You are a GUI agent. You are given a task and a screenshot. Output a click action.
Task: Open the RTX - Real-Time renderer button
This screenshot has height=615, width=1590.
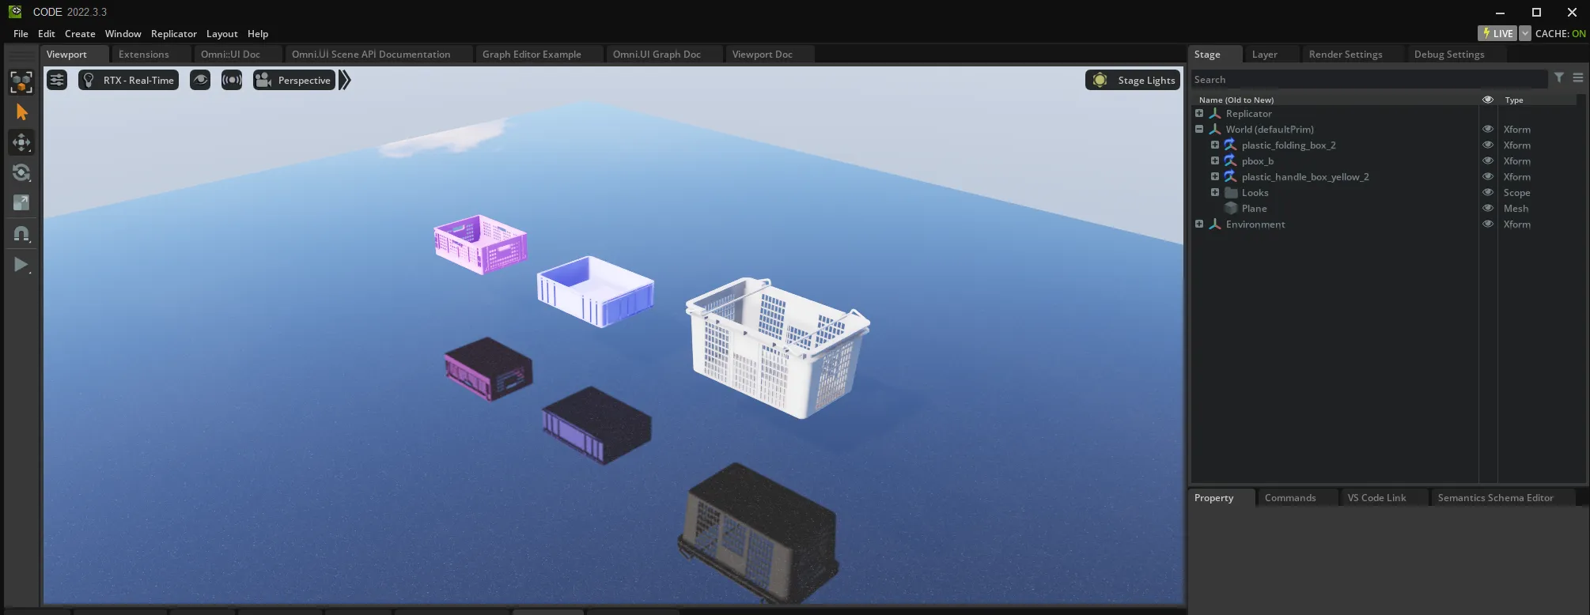pyautogui.click(x=128, y=80)
